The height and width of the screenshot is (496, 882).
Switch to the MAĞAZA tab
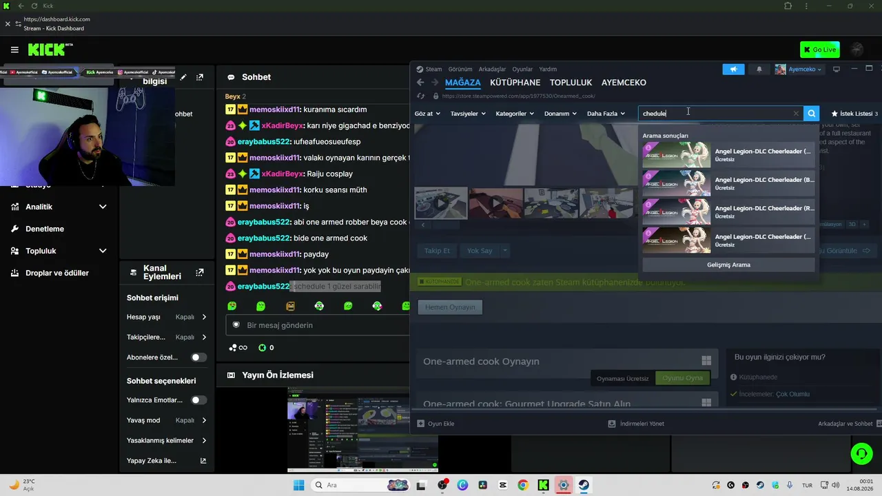(462, 83)
